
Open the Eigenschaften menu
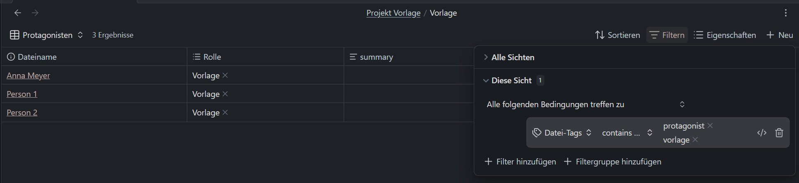point(725,35)
